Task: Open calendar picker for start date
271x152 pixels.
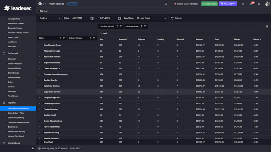Action: pyautogui.click(x=92, y=18)
